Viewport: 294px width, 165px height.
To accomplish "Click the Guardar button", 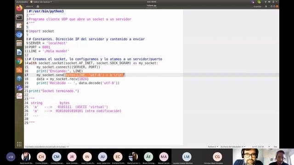I will point(257,6).
